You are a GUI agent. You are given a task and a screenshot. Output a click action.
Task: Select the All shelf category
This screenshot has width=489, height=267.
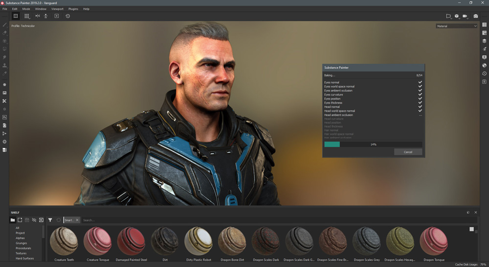18,228
